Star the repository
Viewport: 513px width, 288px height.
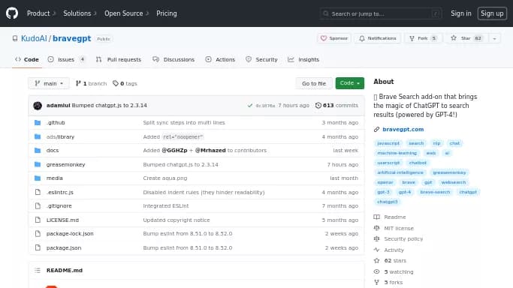pos(466,38)
